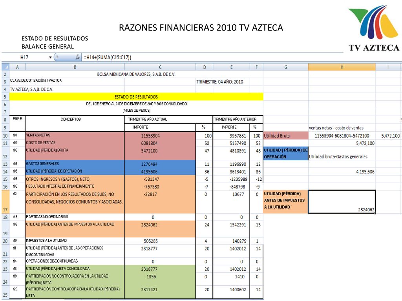Select the pink Utilidad Bruta cell
The width and height of the screenshot is (402, 301).
pos(286,136)
